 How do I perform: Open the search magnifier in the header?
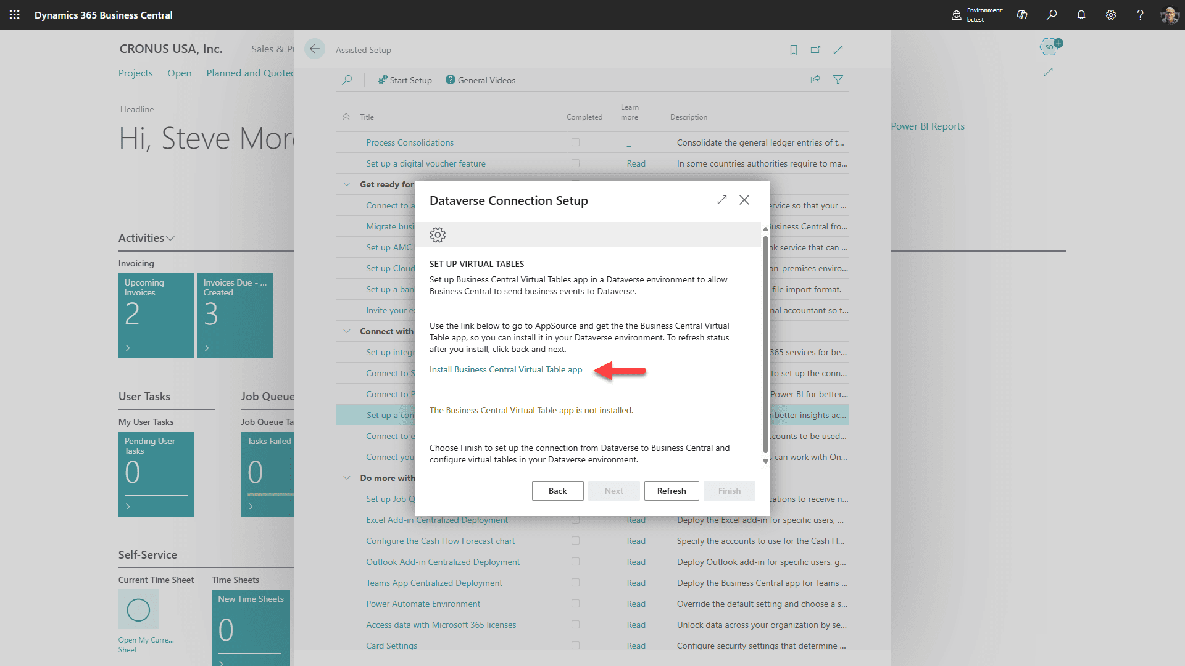click(x=1052, y=15)
